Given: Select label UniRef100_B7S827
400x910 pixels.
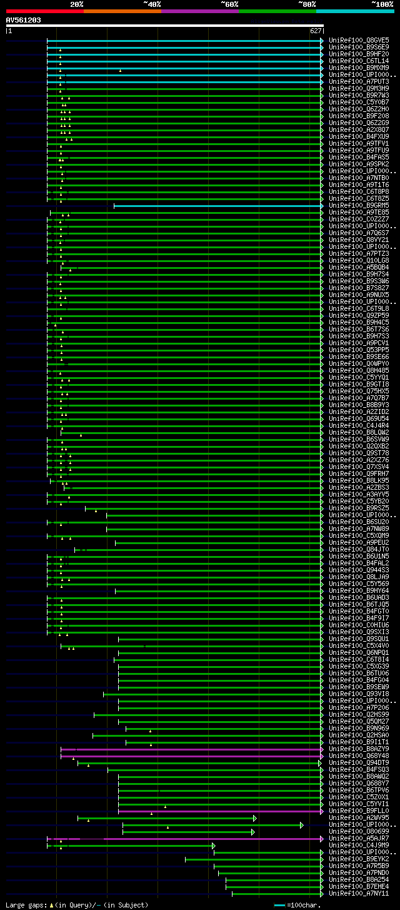Looking at the screenshot, I should pos(359,288).
